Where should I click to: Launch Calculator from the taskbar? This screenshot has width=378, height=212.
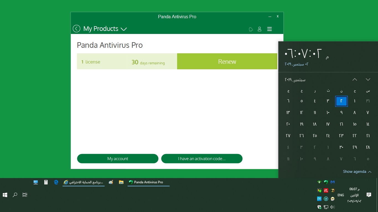pyautogui.click(x=46, y=182)
